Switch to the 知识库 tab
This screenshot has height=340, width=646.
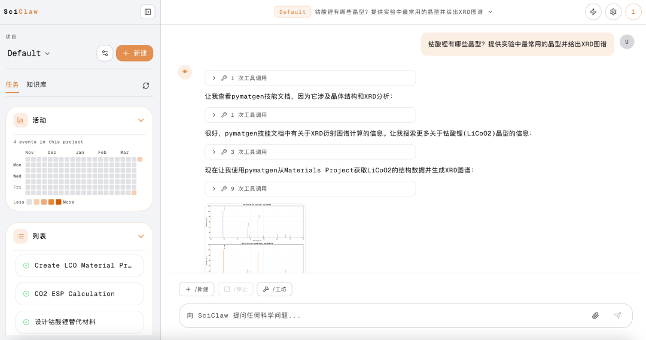tap(36, 85)
